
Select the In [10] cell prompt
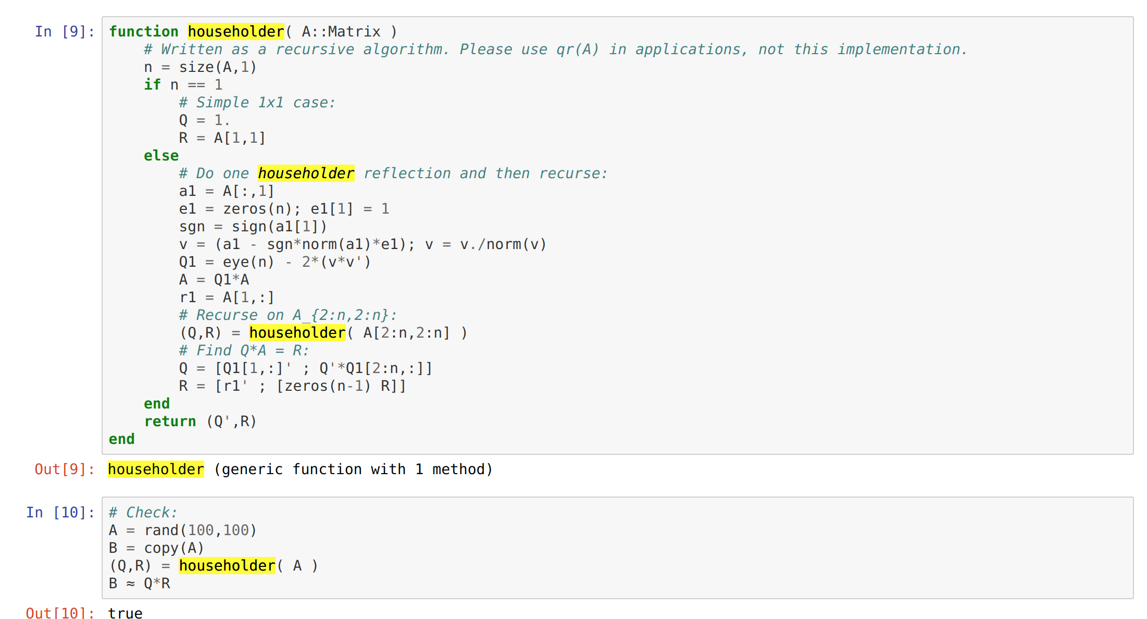[x=60, y=513]
